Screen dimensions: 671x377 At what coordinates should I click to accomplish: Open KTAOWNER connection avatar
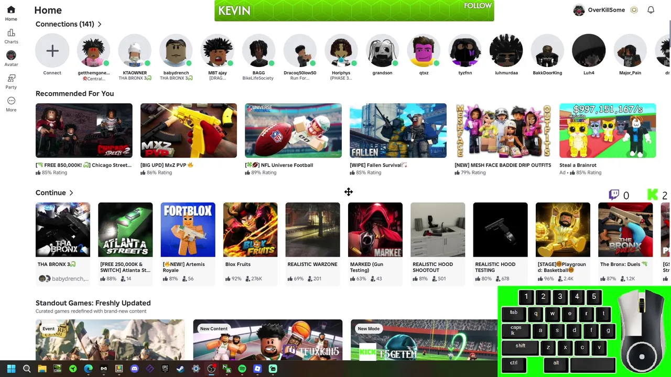[x=135, y=51]
